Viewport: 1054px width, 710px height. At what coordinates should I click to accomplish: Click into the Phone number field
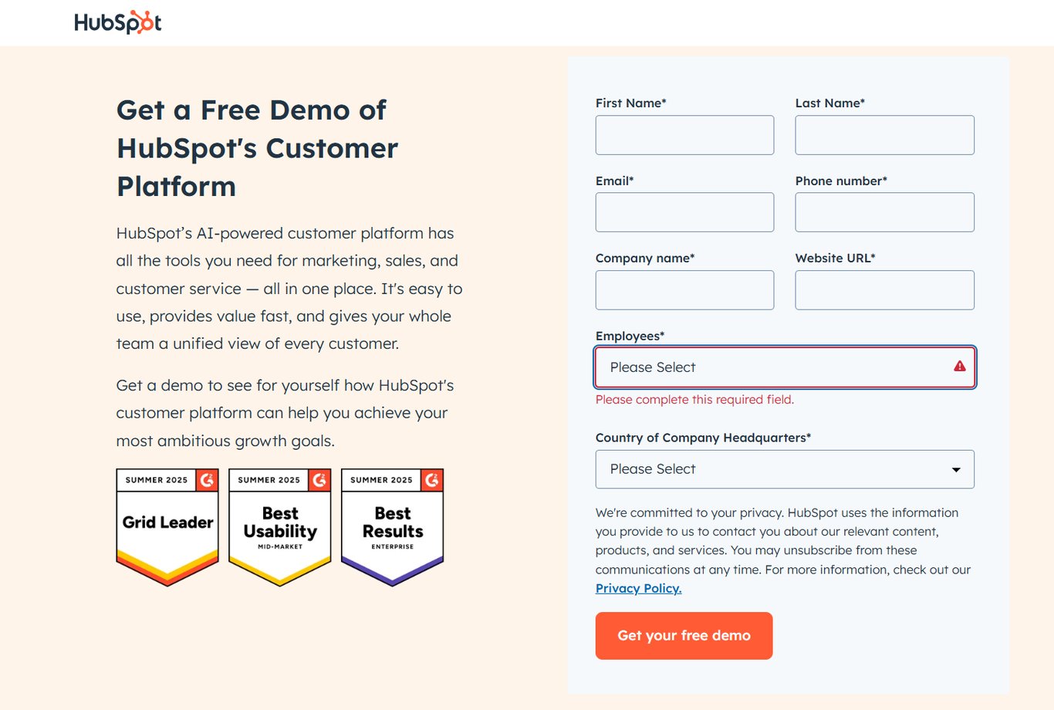[x=884, y=212]
